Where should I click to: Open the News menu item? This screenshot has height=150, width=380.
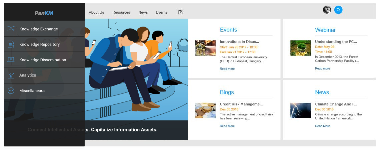tap(143, 12)
